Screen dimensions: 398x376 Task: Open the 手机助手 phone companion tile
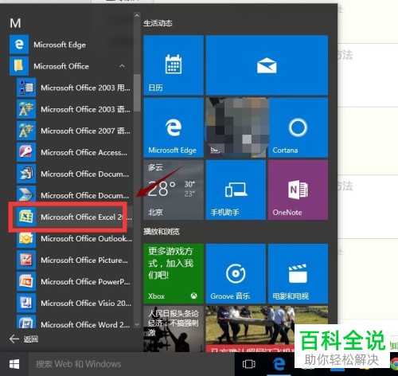[236, 190]
